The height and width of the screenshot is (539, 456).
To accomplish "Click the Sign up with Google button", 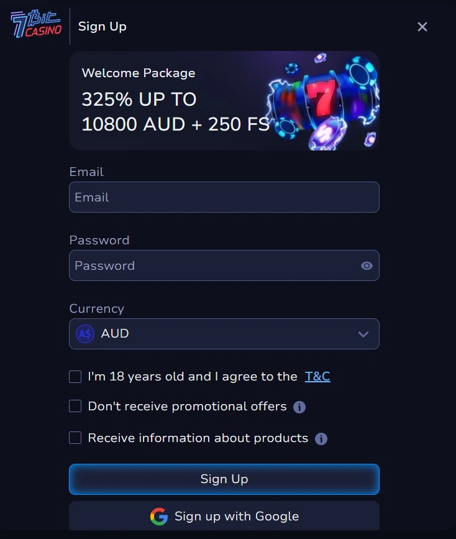I will (x=224, y=516).
